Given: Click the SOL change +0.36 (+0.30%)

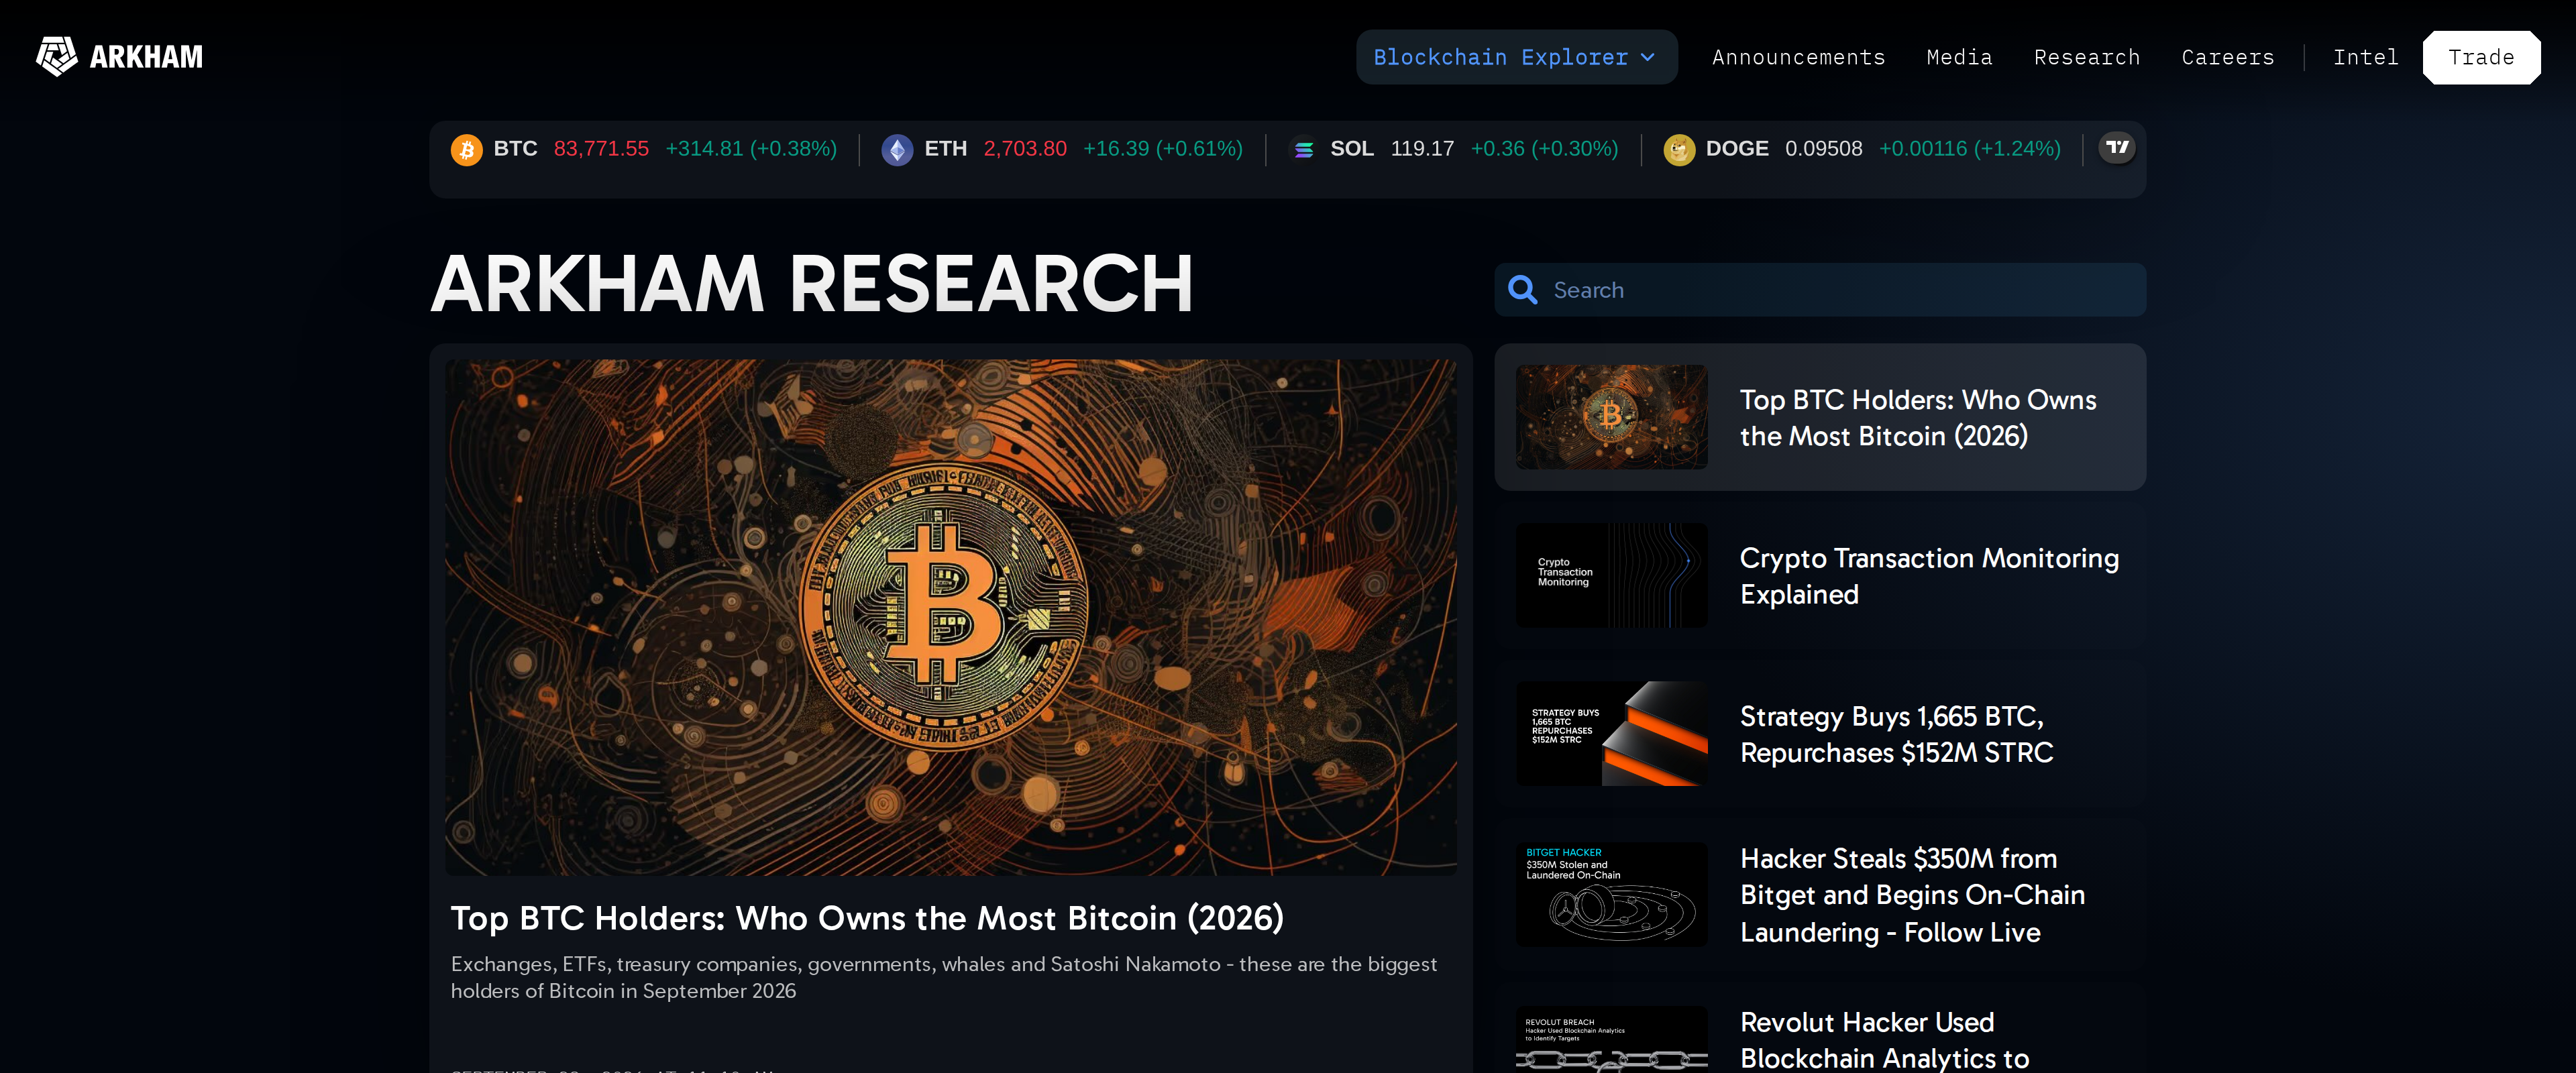Looking at the screenshot, I should (x=1544, y=149).
